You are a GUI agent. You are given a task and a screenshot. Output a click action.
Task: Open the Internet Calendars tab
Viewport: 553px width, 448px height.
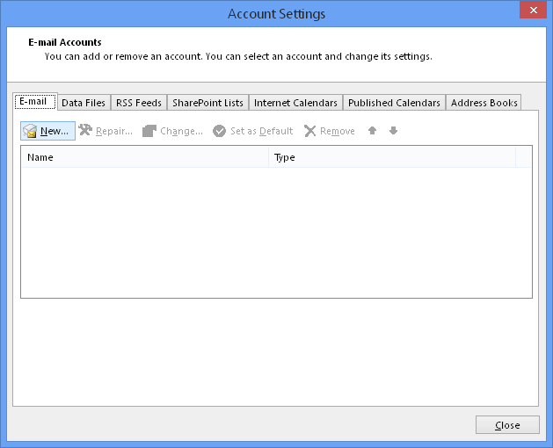[x=295, y=103]
